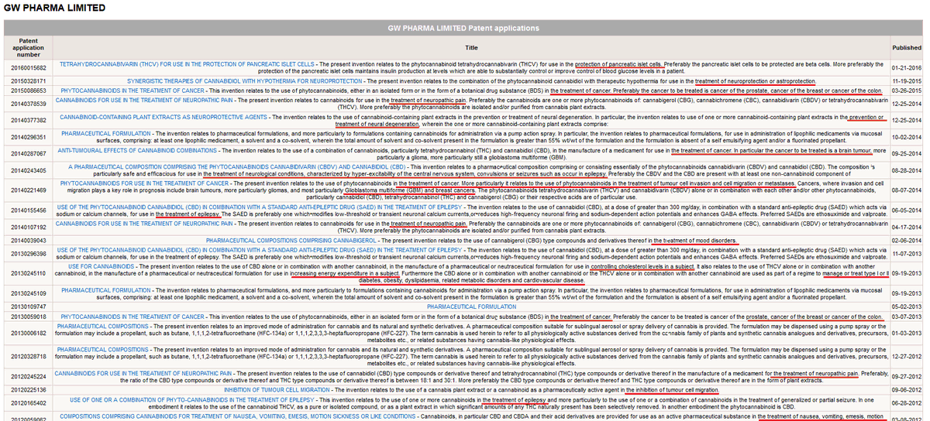The width and height of the screenshot is (930, 421).
Task: Click the published date 12-27-2012
Action: 907,356
